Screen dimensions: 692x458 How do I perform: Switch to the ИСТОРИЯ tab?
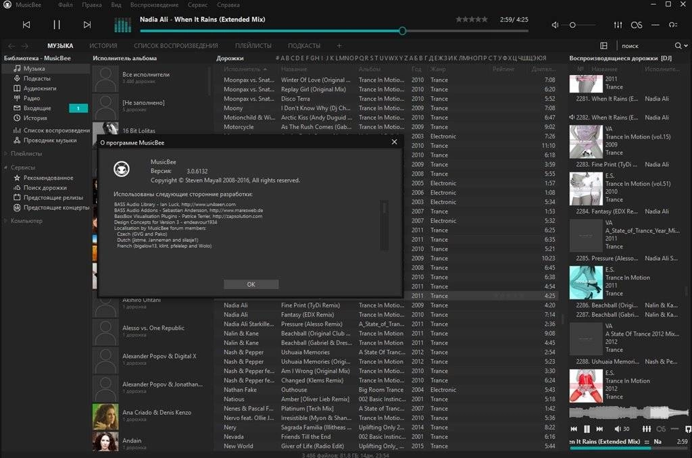point(103,46)
